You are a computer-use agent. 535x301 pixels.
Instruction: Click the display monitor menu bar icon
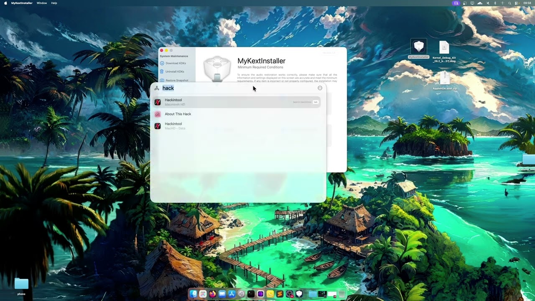pos(472,3)
